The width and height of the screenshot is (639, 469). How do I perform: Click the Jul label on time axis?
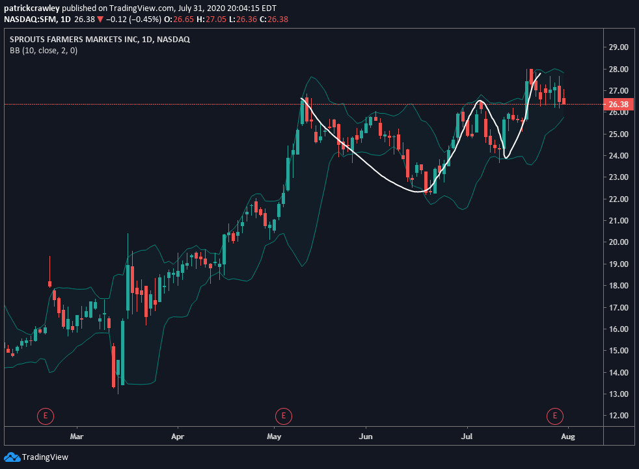[467, 437]
